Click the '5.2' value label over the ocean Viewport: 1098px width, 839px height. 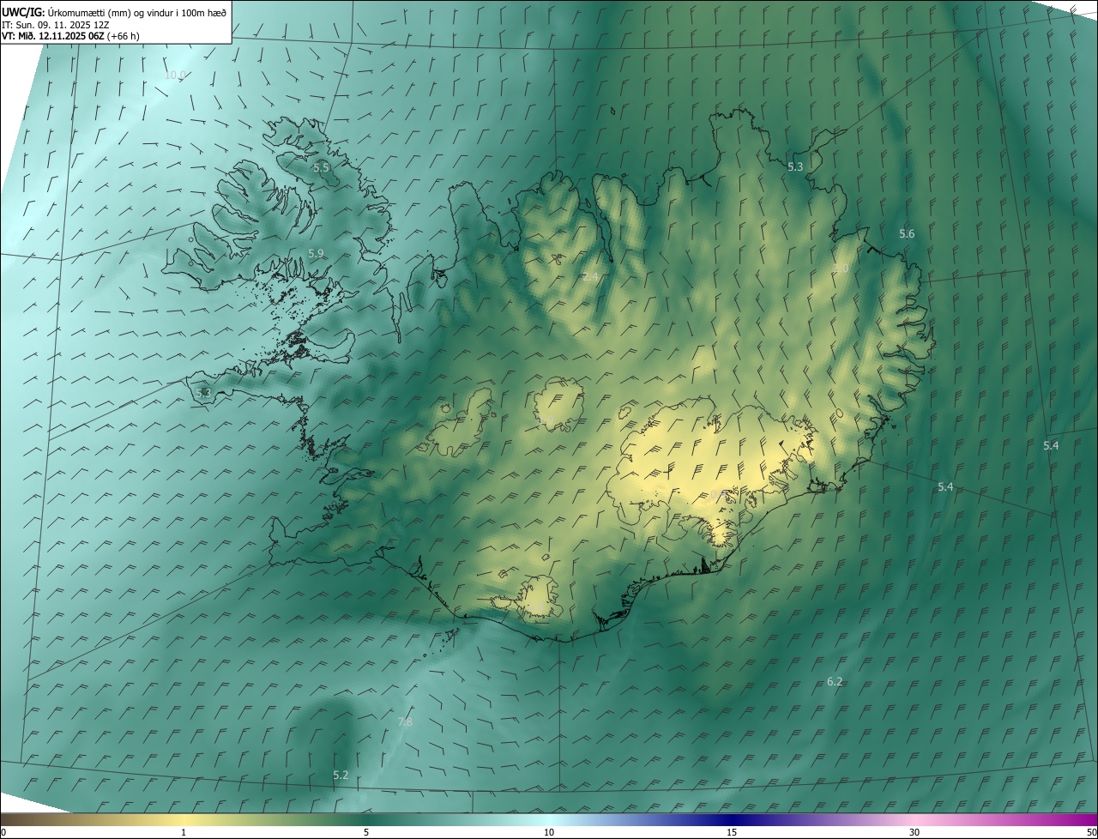tap(341, 776)
